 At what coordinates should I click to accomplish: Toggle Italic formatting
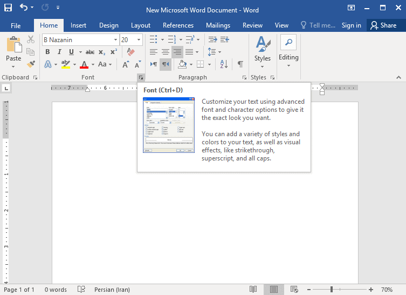tap(59, 52)
